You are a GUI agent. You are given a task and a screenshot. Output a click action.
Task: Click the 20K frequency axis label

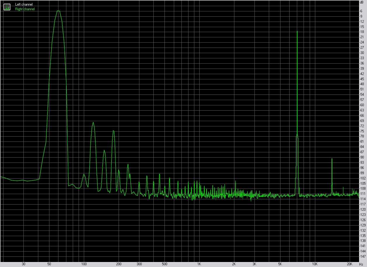[x=349, y=264]
